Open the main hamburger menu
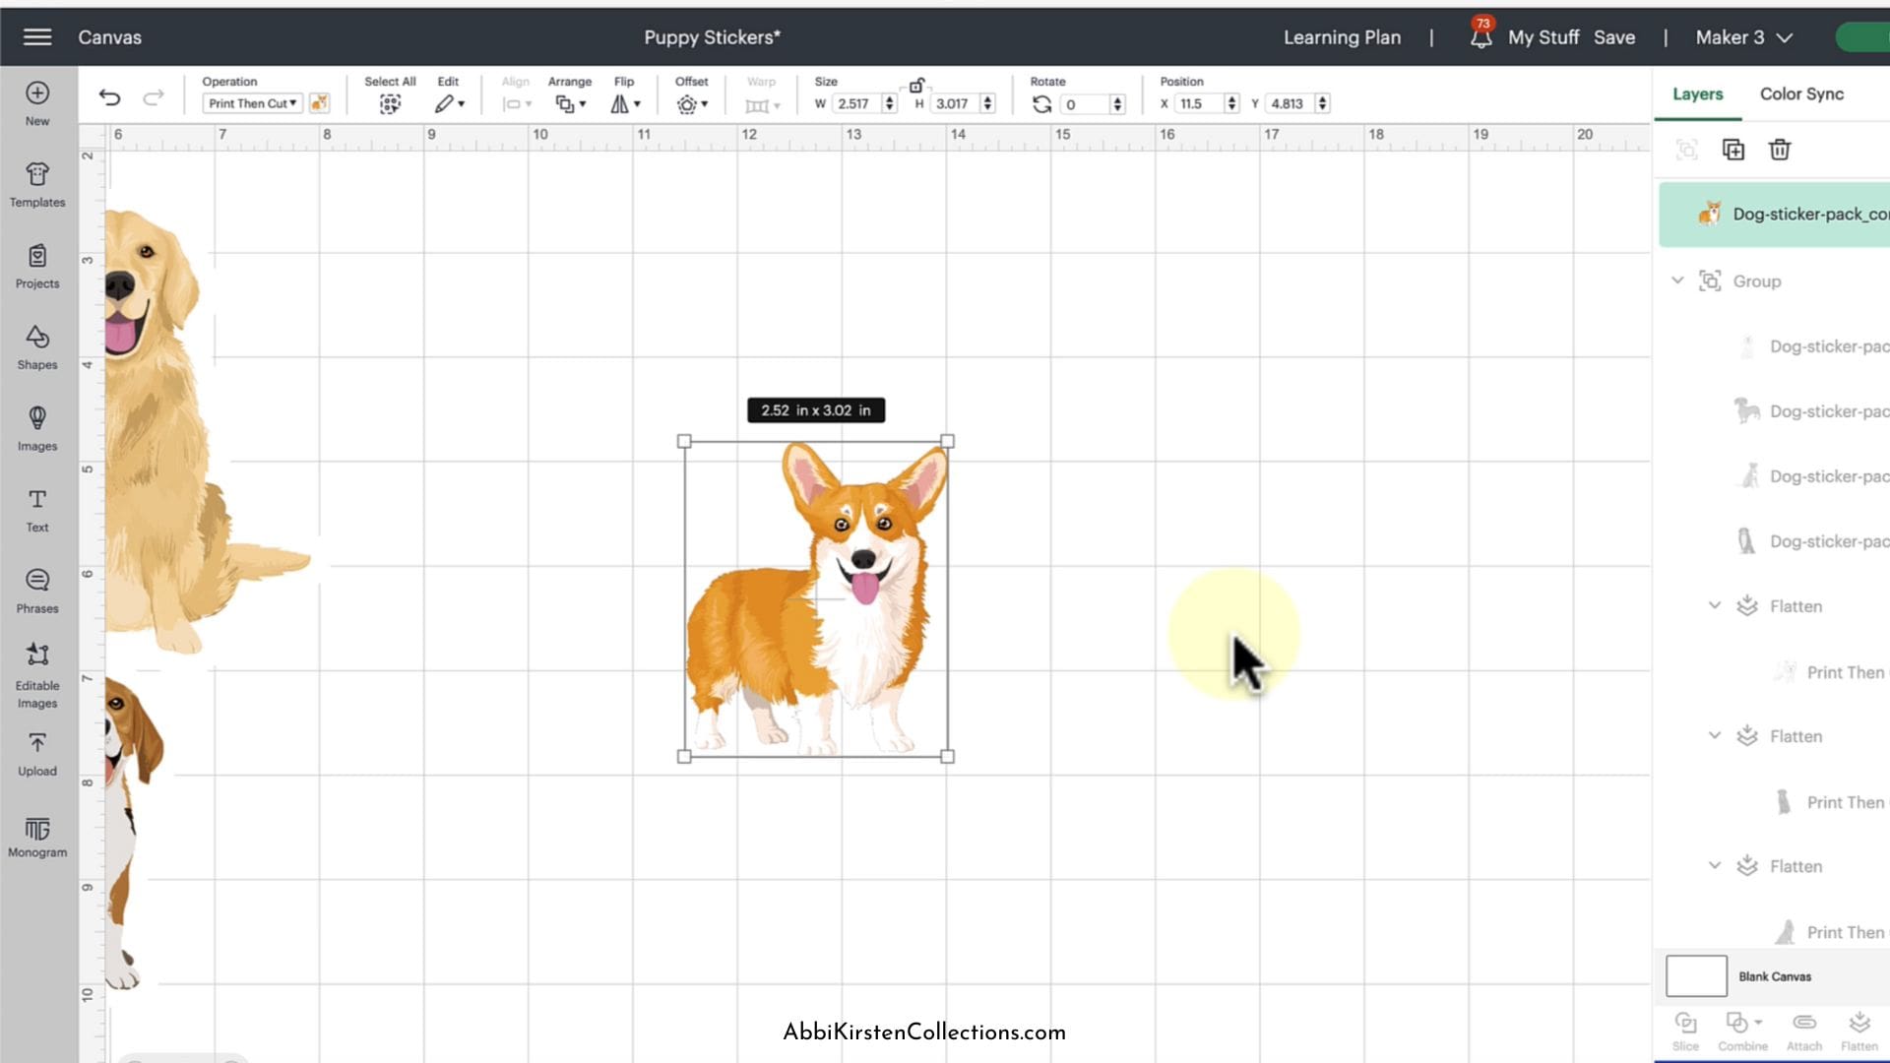The image size is (1890, 1063). [37, 37]
